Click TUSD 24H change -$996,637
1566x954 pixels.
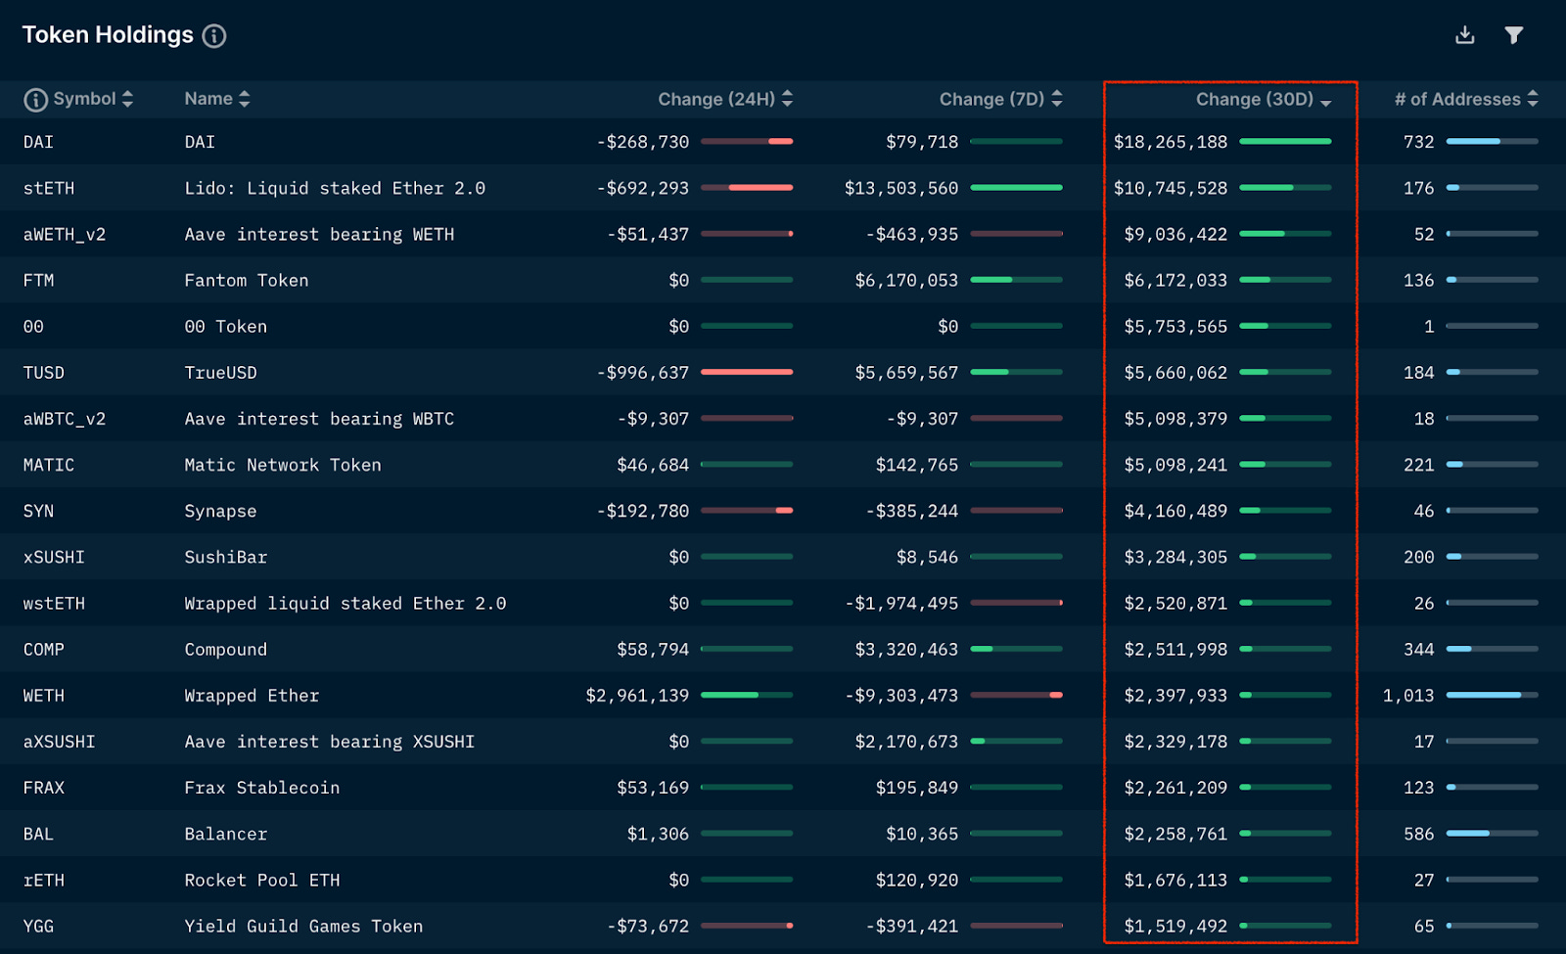(x=643, y=372)
